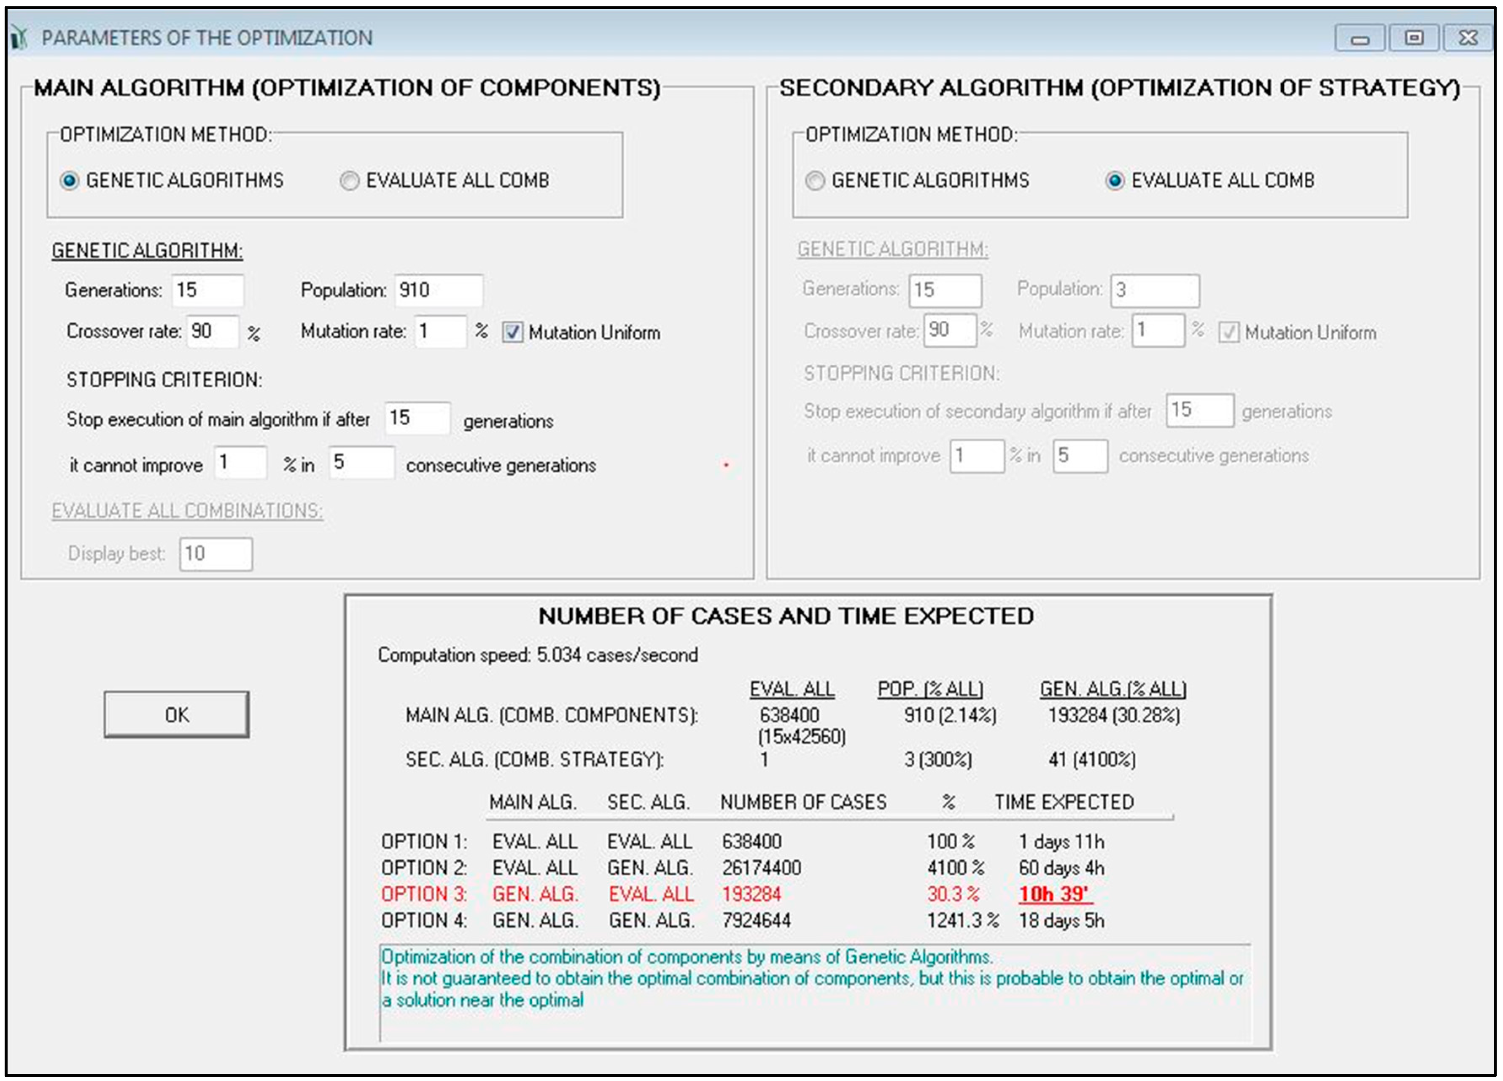Select Evaluate All Comb for secondary algorithm
The image size is (1503, 1081).
coord(1115,181)
